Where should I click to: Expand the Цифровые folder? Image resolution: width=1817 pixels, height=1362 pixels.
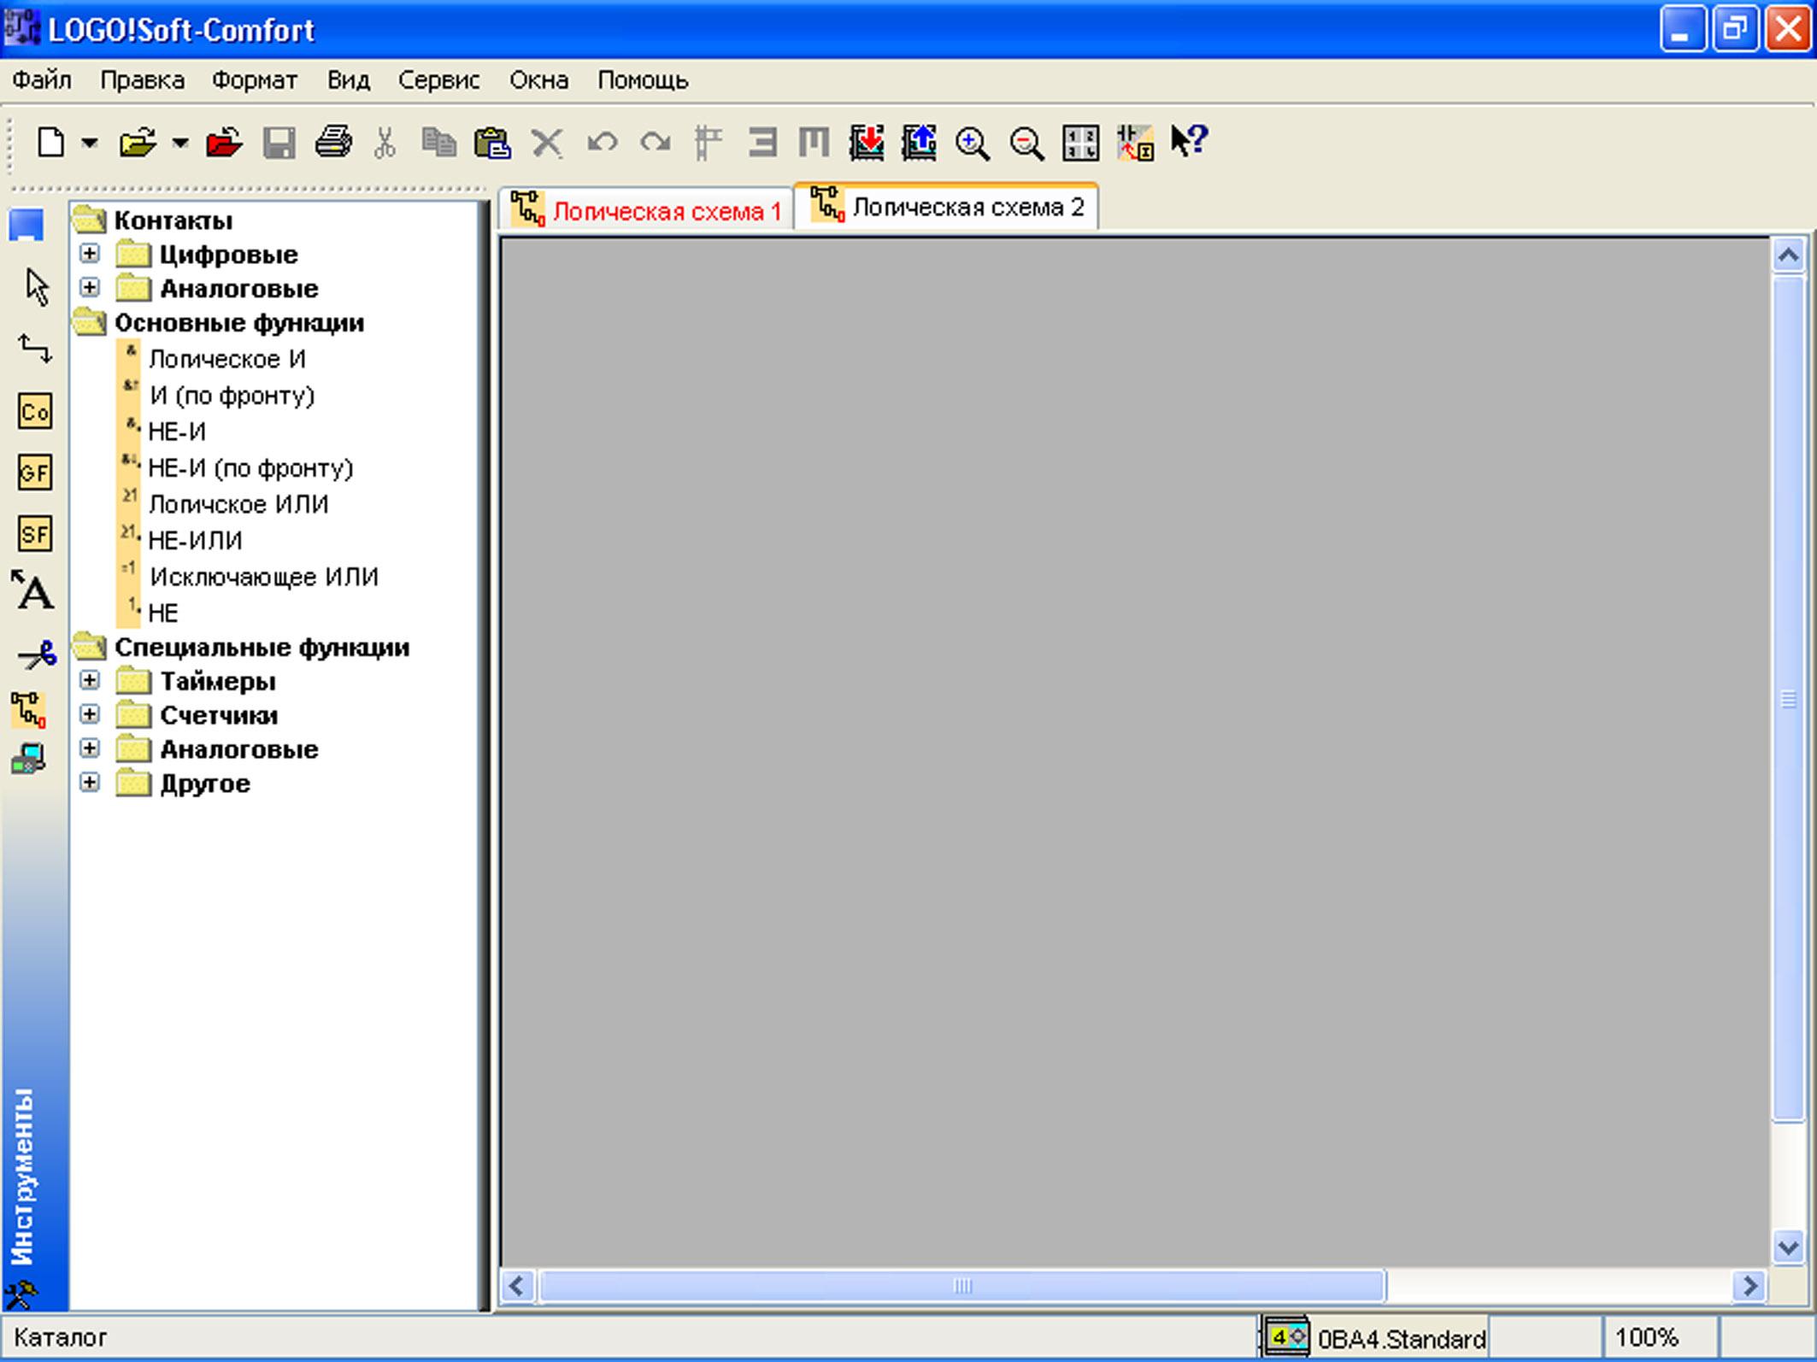point(90,254)
